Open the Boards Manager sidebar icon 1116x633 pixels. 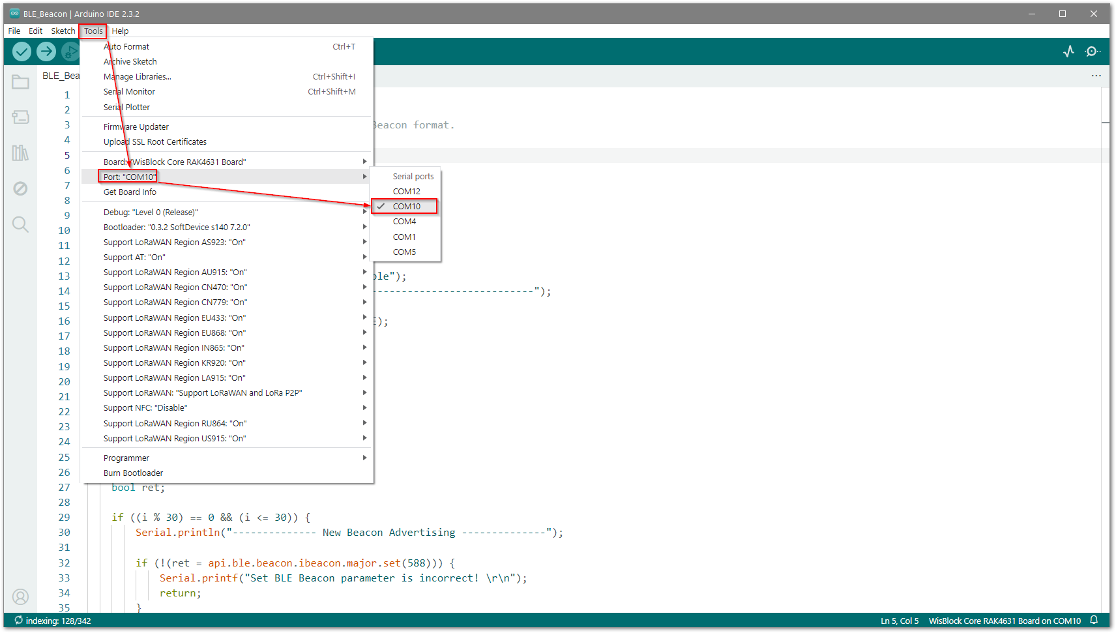click(21, 117)
